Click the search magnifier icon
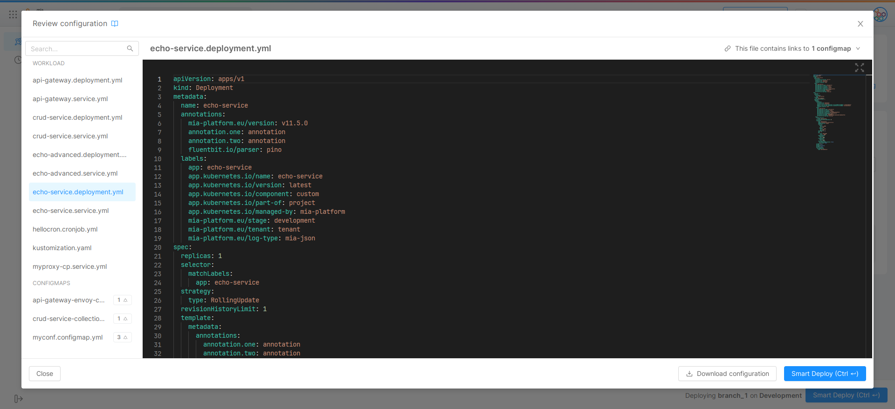This screenshot has width=895, height=409. click(x=130, y=48)
